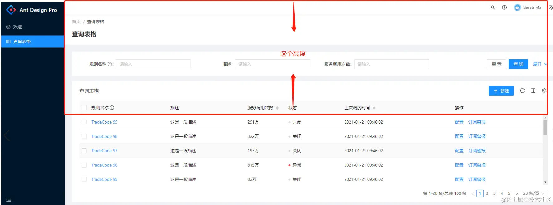Open the 20 条/页 page size dropdown

click(534, 193)
